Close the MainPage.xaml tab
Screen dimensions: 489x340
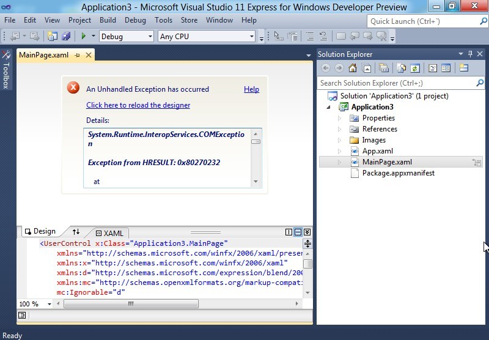[x=89, y=55]
